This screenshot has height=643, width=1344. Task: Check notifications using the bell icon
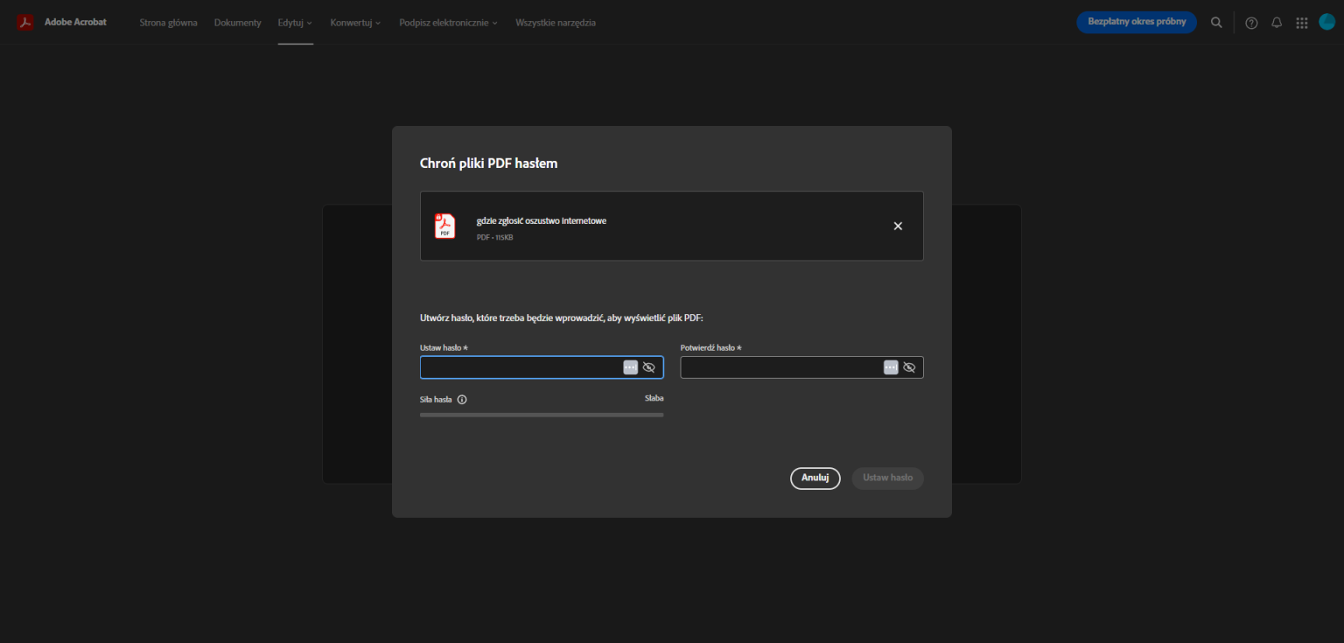1277,22
